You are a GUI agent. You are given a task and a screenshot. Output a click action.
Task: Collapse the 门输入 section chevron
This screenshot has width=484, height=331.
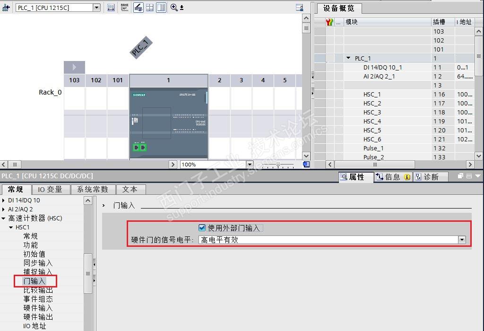[x=104, y=205]
